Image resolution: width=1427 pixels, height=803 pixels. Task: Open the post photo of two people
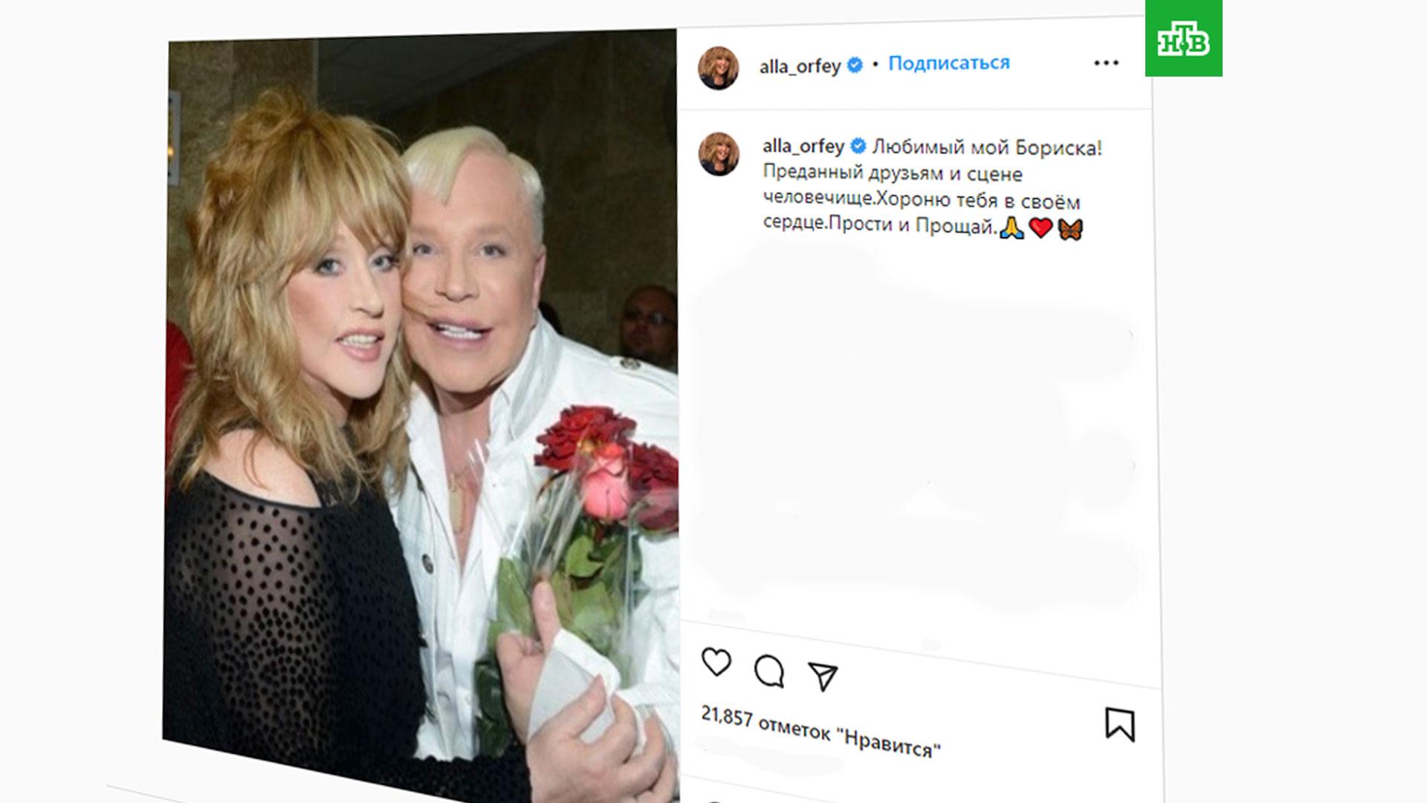click(x=421, y=409)
